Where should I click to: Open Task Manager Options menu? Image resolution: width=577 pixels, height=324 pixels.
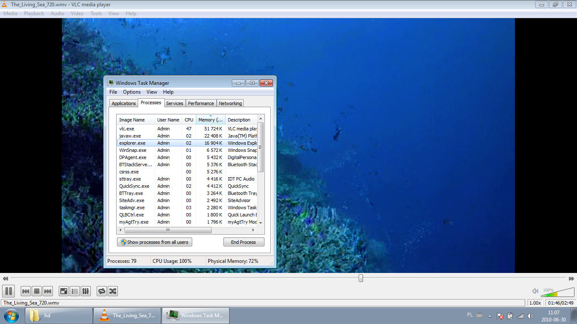pos(132,92)
